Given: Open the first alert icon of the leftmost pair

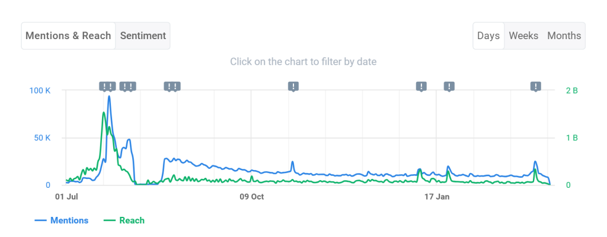Looking at the screenshot, I should pos(104,87).
